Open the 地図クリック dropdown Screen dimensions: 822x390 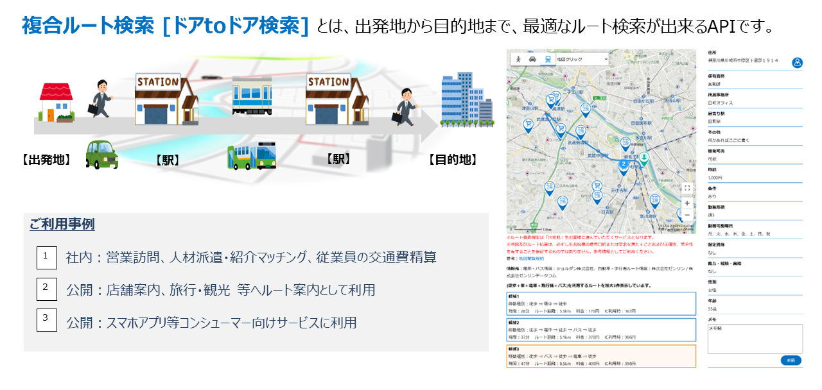(582, 59)
